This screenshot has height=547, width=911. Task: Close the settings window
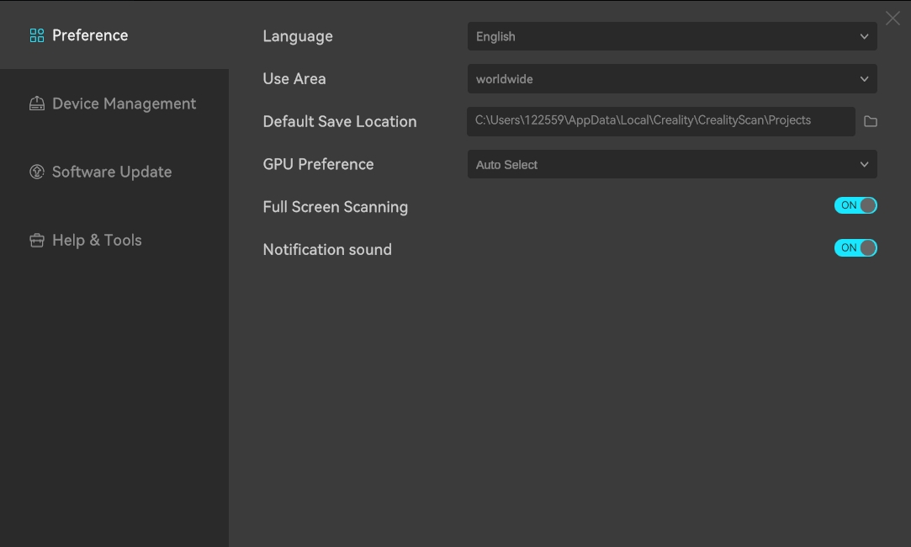[x=892, y=18]
